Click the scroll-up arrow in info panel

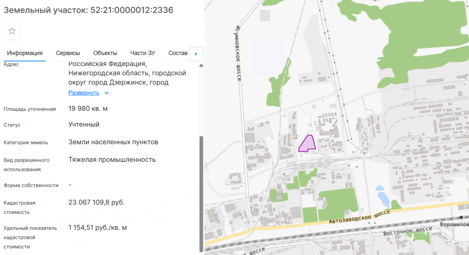pos(201,66)
